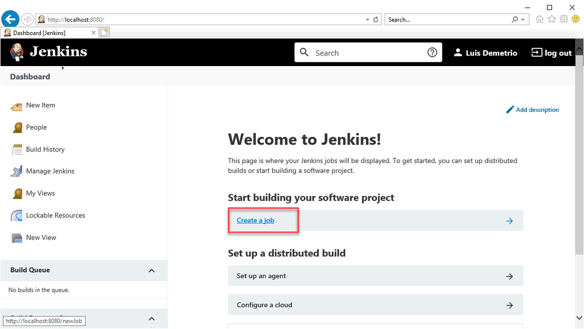Viewport: 584px width, 329px height.
Task: Click the Add description link
Action: pos(537,110)
